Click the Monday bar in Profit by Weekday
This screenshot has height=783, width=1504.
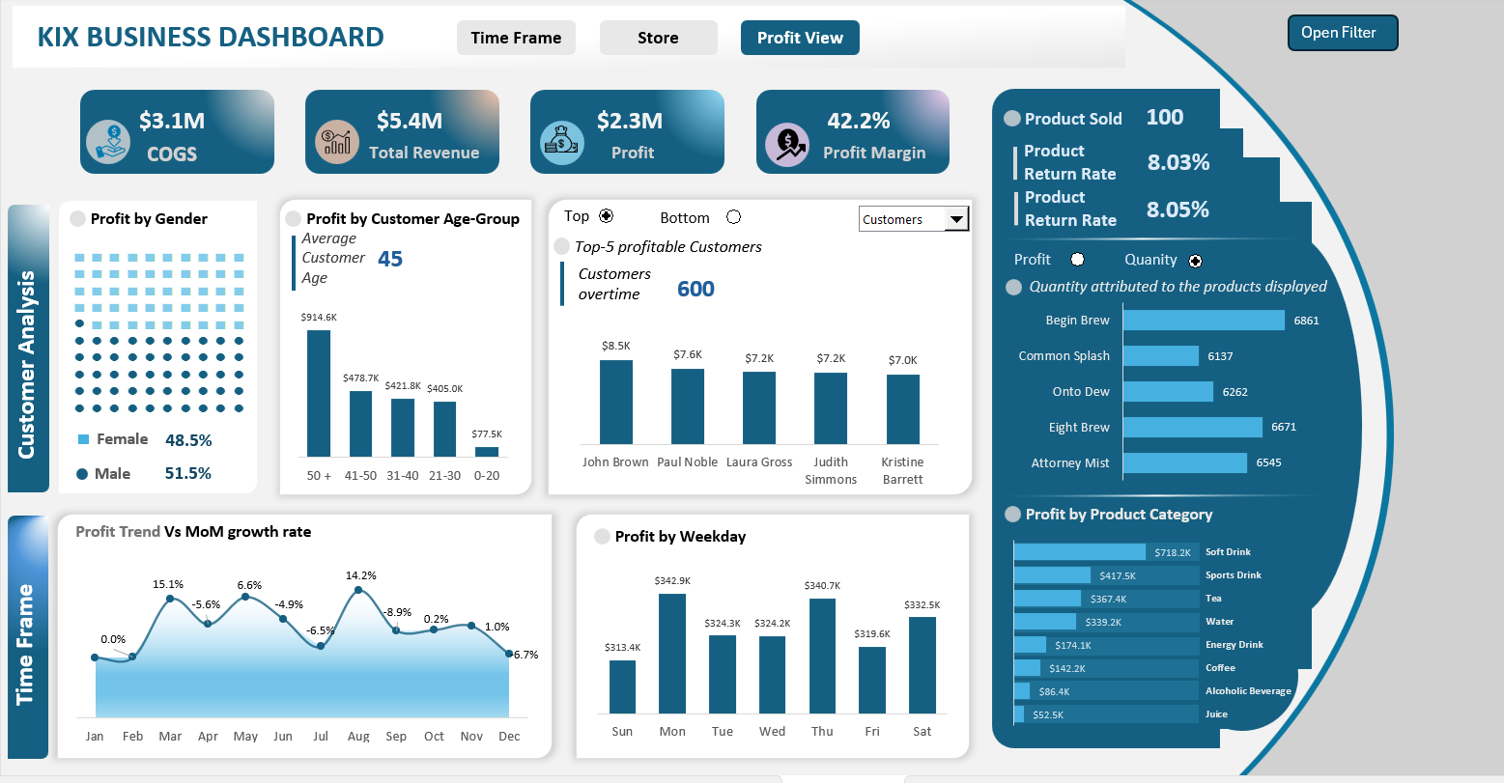click(672, 654)
